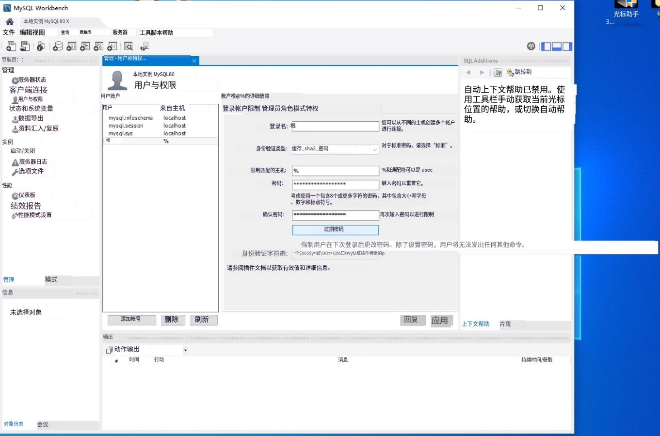This screenshot has height=436, width=660.
Task: Open the 查询 menu
Action: [65, 32]
